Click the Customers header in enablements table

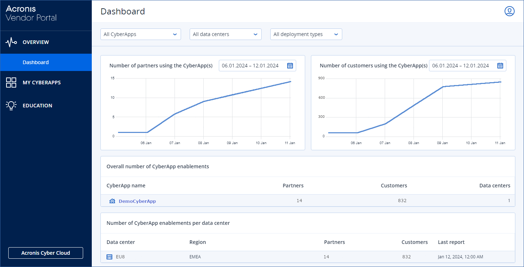click(x=394, y=186)
